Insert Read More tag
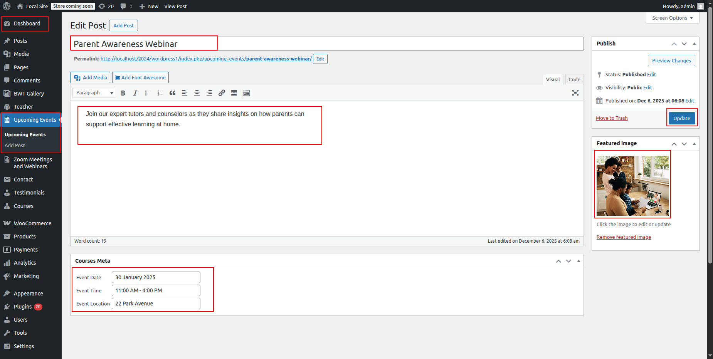This screenshot has width=713, height=359. click(x=234, y=93)
